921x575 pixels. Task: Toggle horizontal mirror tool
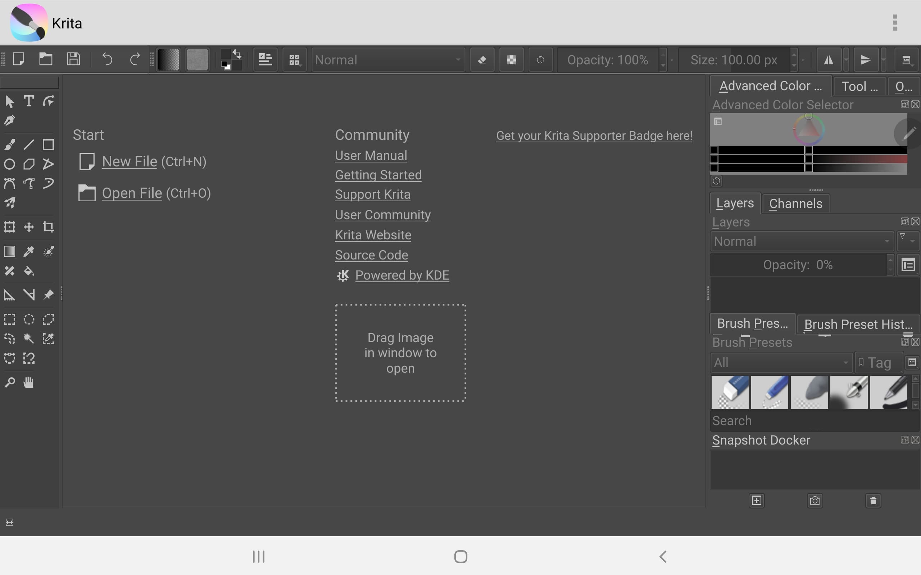coord(828,60)
